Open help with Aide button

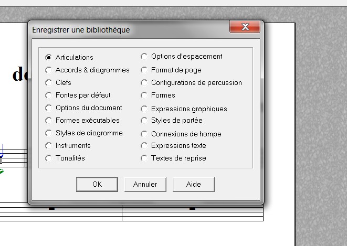(193, 184)
